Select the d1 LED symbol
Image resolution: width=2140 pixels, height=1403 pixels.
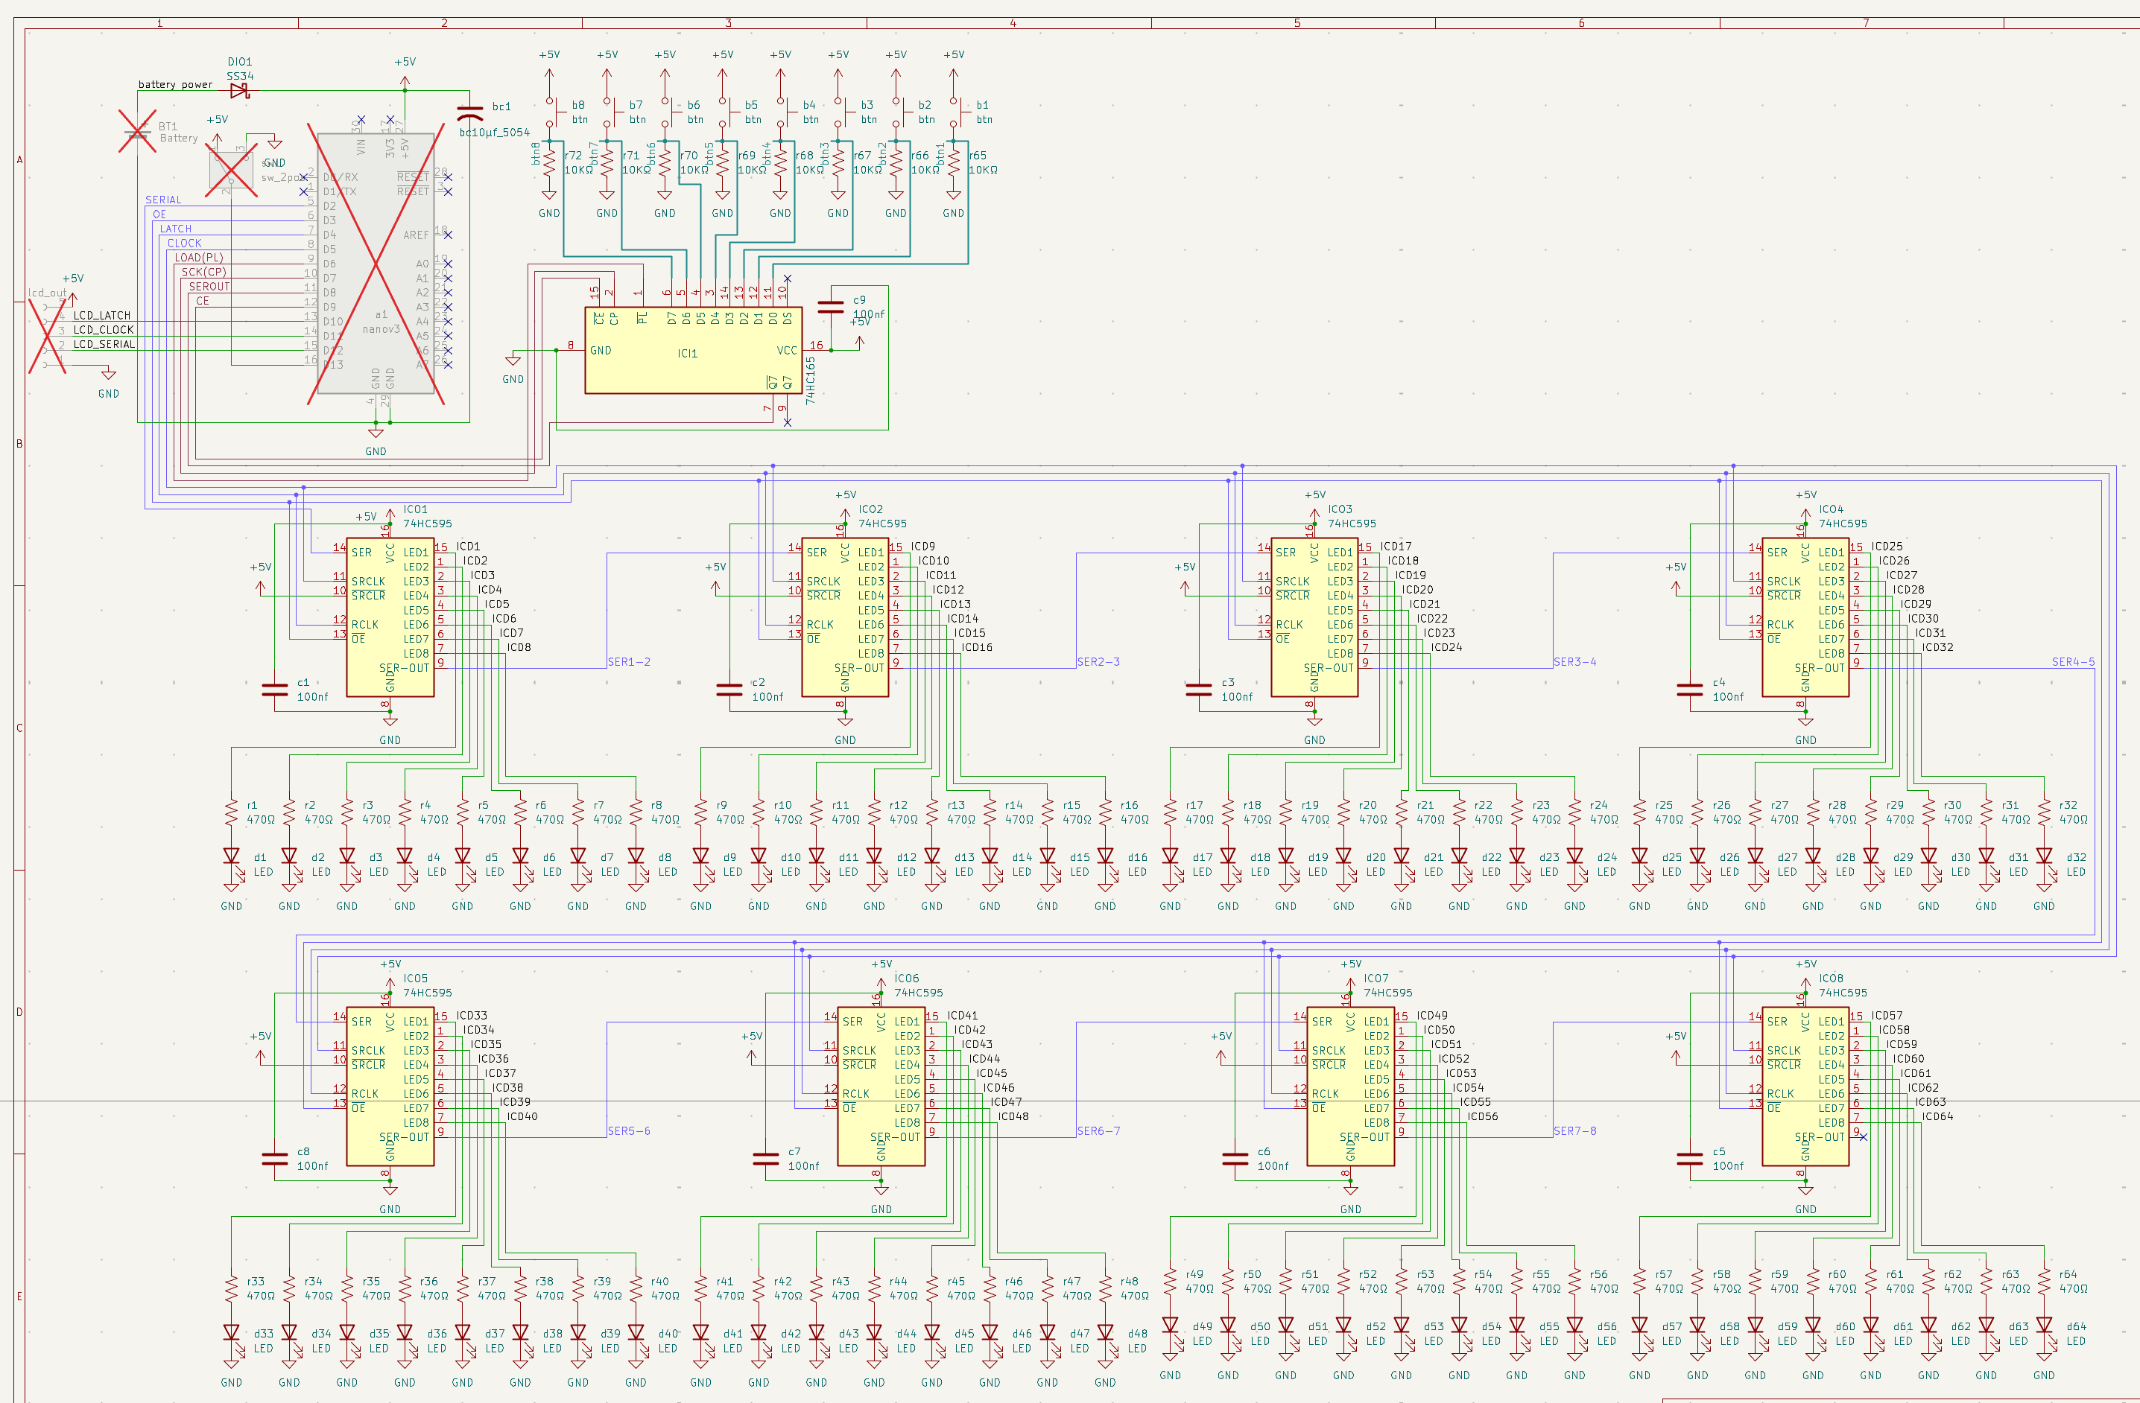tap(232, 856)
